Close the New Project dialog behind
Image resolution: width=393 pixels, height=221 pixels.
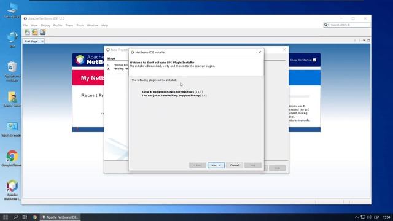point(284,50)
